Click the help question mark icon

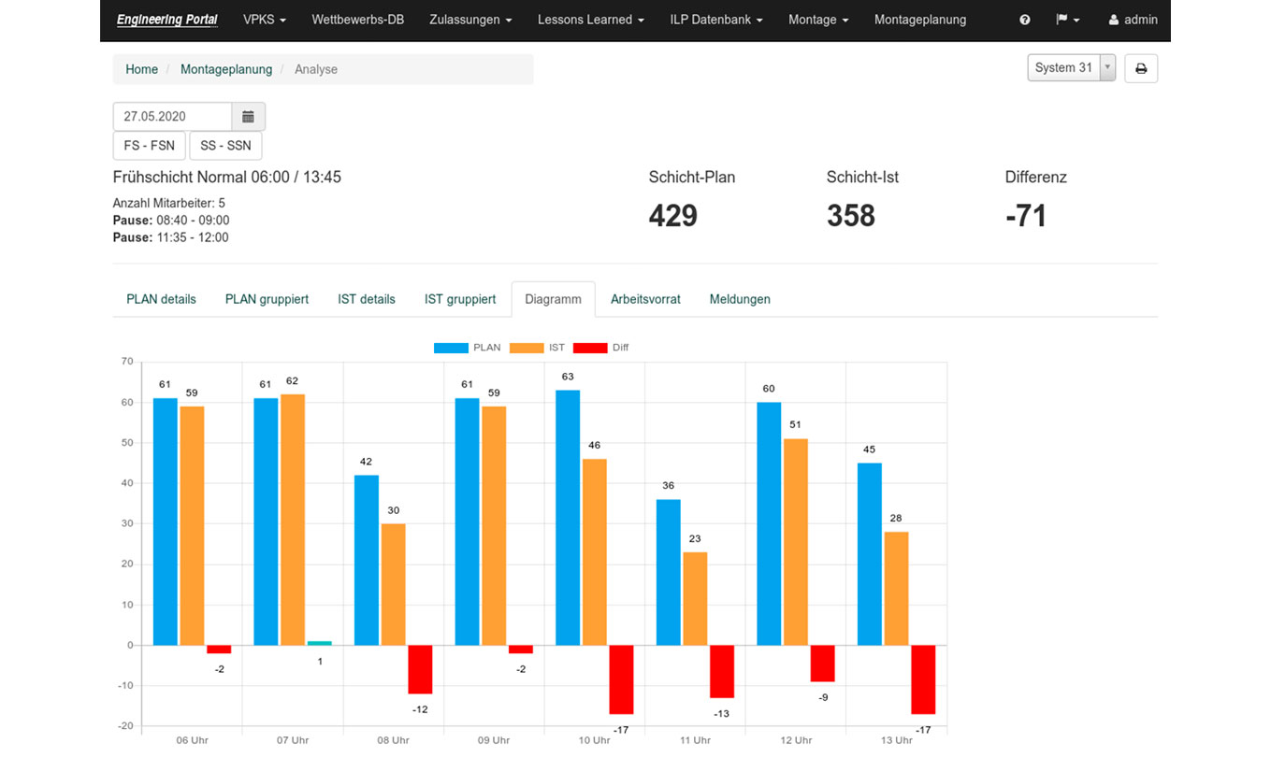coord(1024,20)
